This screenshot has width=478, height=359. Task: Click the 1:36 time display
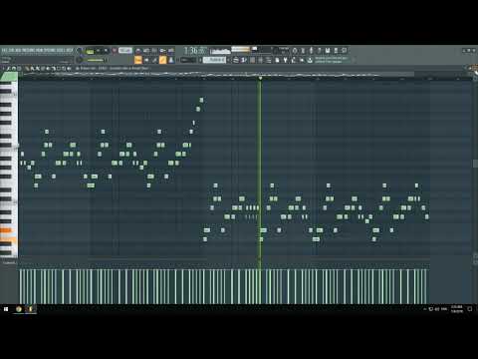point(195,51)
